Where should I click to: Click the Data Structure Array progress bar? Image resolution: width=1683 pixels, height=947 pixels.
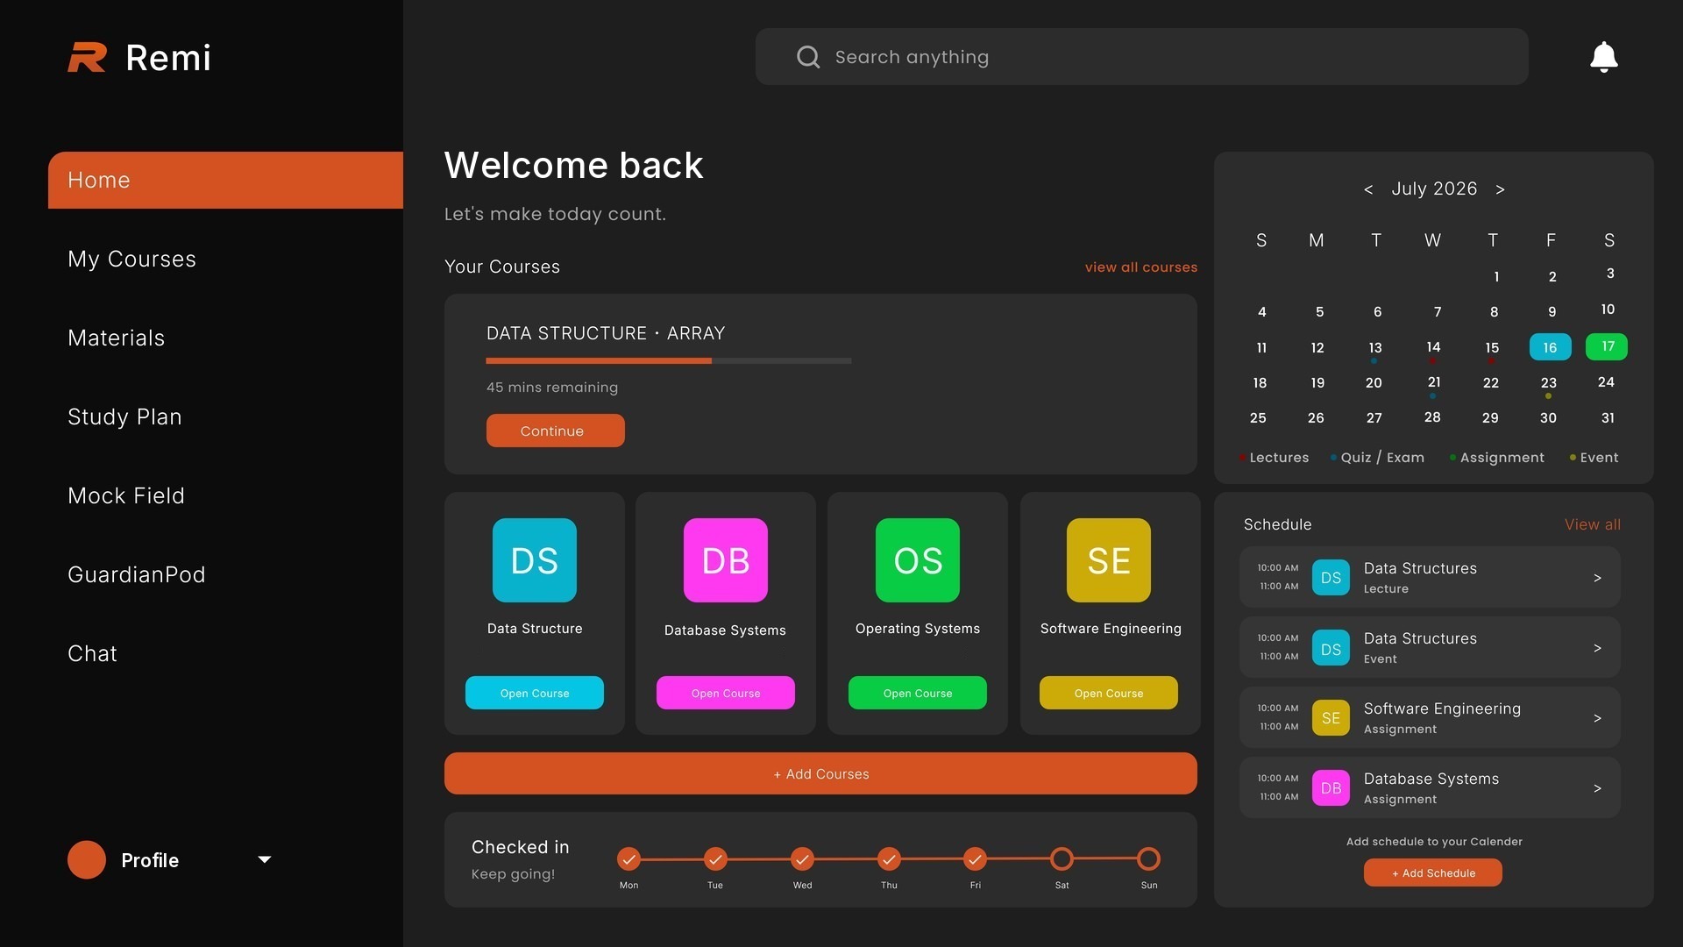tap(669, 360)
